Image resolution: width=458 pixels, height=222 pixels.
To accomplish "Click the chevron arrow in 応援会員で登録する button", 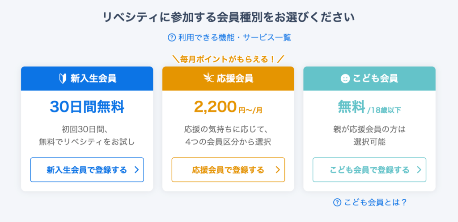I will click(277, 170).
